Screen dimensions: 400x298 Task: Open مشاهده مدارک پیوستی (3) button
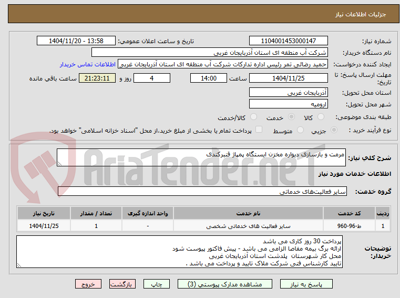(x=225, y=284)
